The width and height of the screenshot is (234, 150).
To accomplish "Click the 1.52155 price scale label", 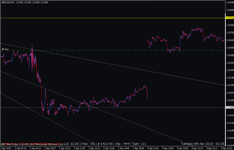I will (x=230, y=85).
